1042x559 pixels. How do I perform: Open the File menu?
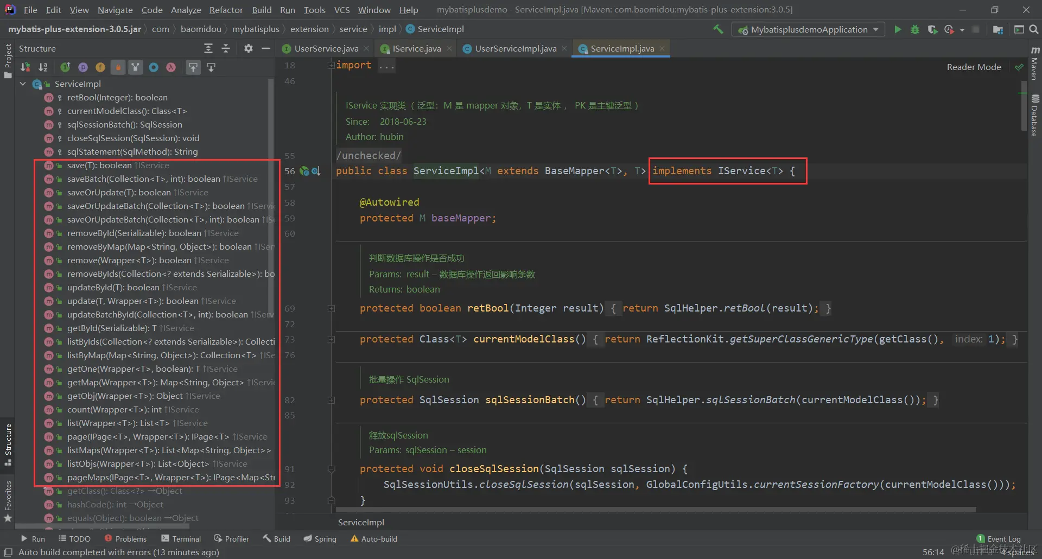[30, 10]
